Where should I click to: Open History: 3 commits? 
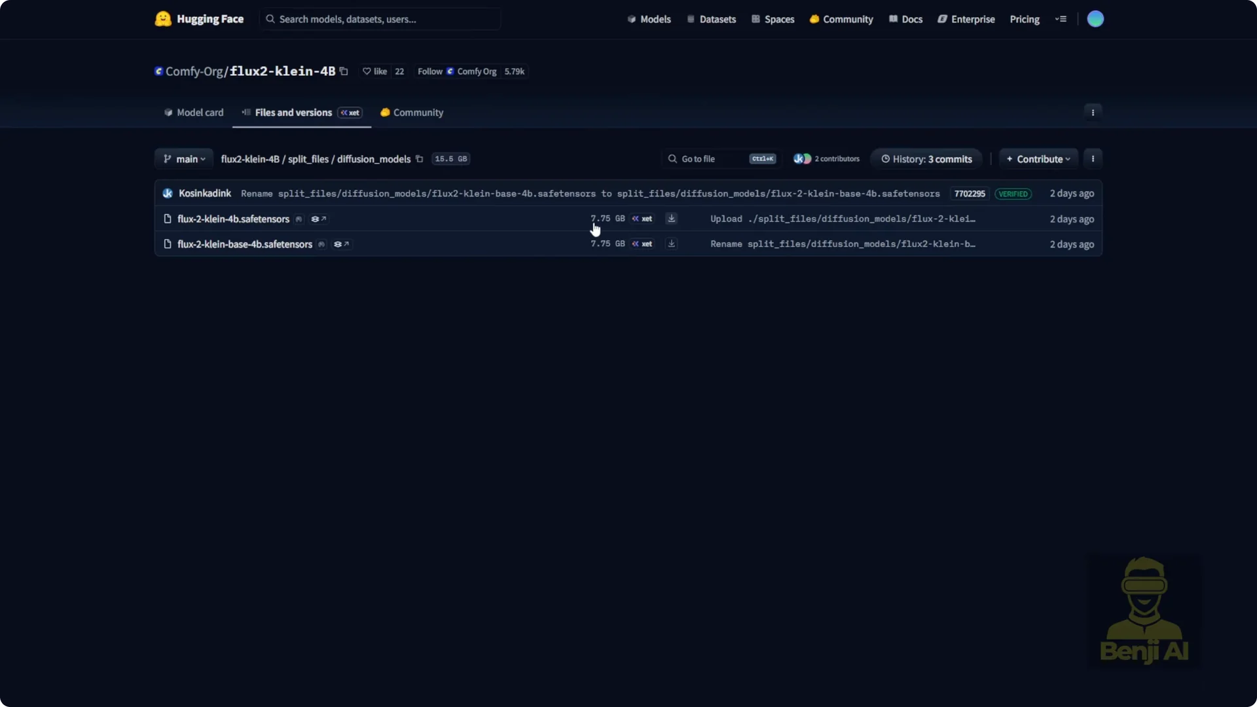(x=926, y=159)
